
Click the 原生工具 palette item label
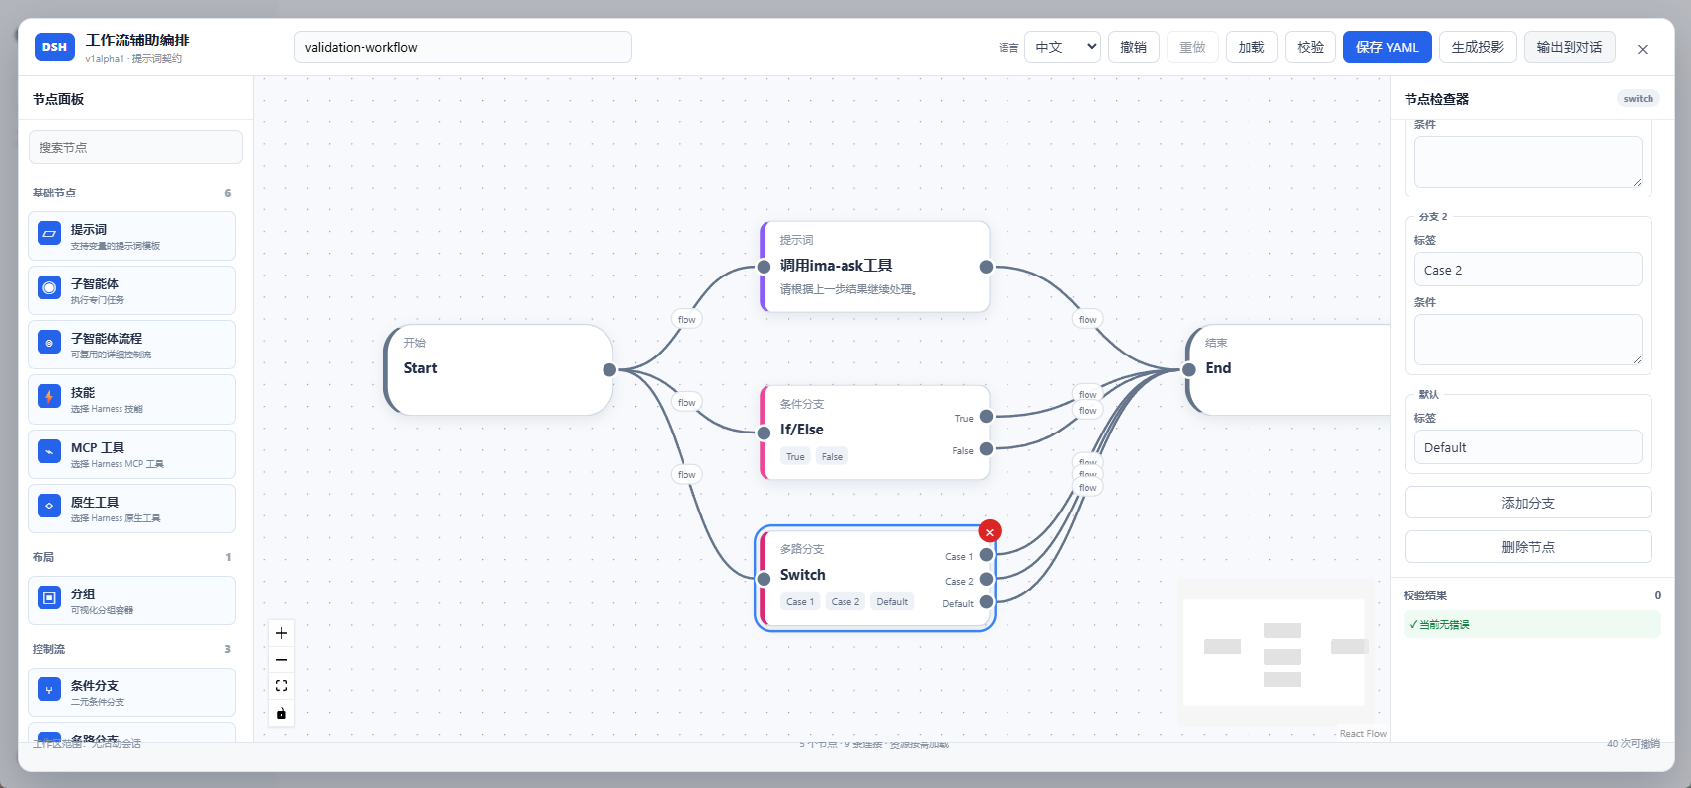pyautogui.click(x=95, y=503)
